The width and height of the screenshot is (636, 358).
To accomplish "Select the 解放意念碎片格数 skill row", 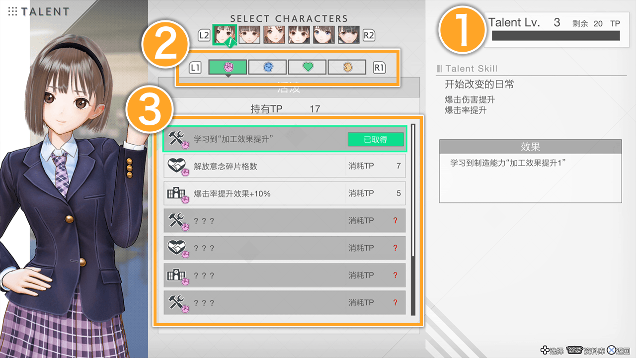I will point(285,166).
